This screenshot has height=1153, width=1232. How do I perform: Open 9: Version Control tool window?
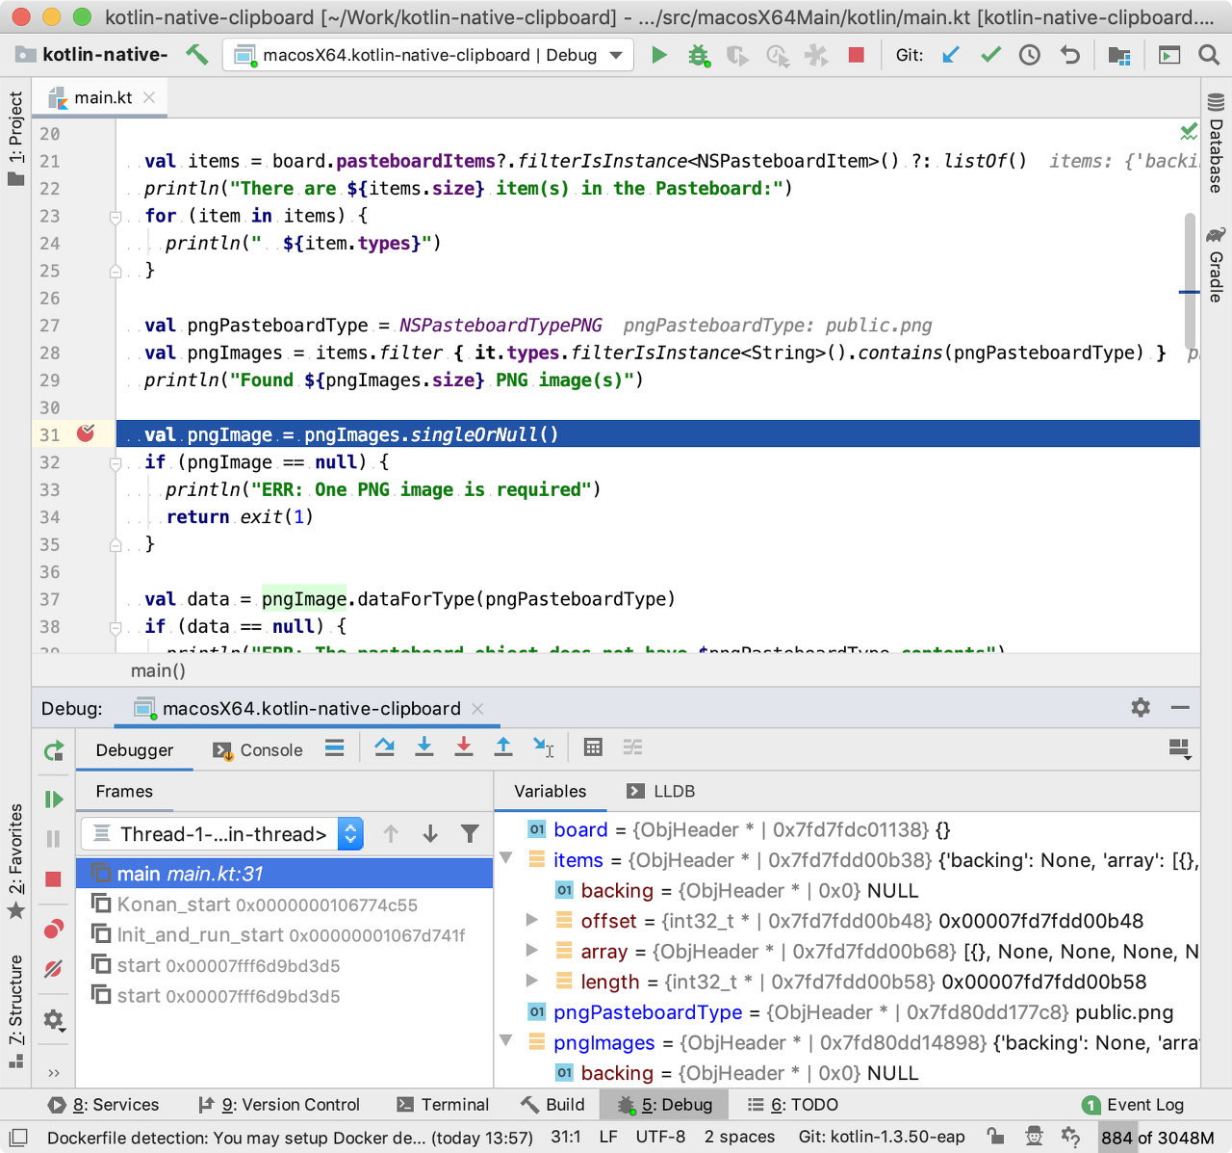click(279, 1105)
